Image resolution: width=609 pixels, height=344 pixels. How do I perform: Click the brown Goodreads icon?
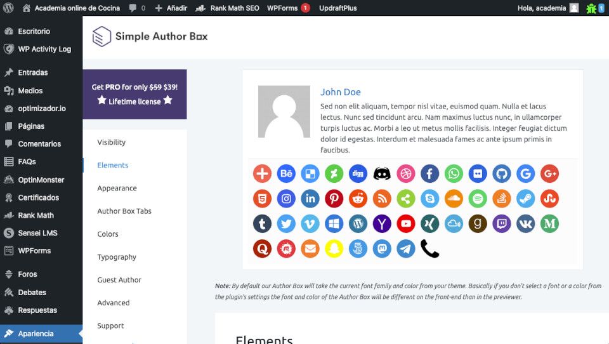click(x=478, y=223)
